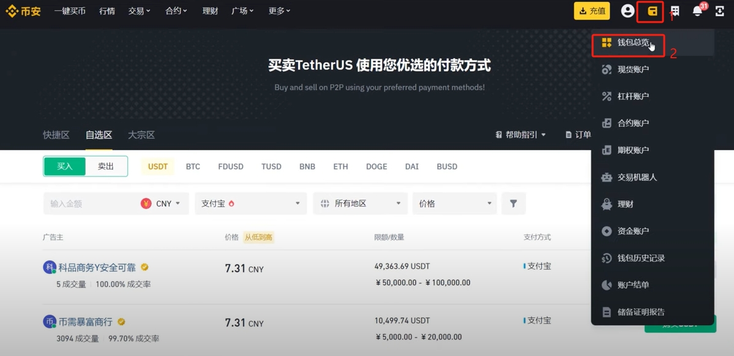Open advertiser 币需暴富商行 profile
734x356 pixels.
(x=85, y=322)
